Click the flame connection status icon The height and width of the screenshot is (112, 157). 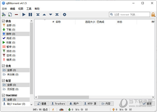(53, 109)
